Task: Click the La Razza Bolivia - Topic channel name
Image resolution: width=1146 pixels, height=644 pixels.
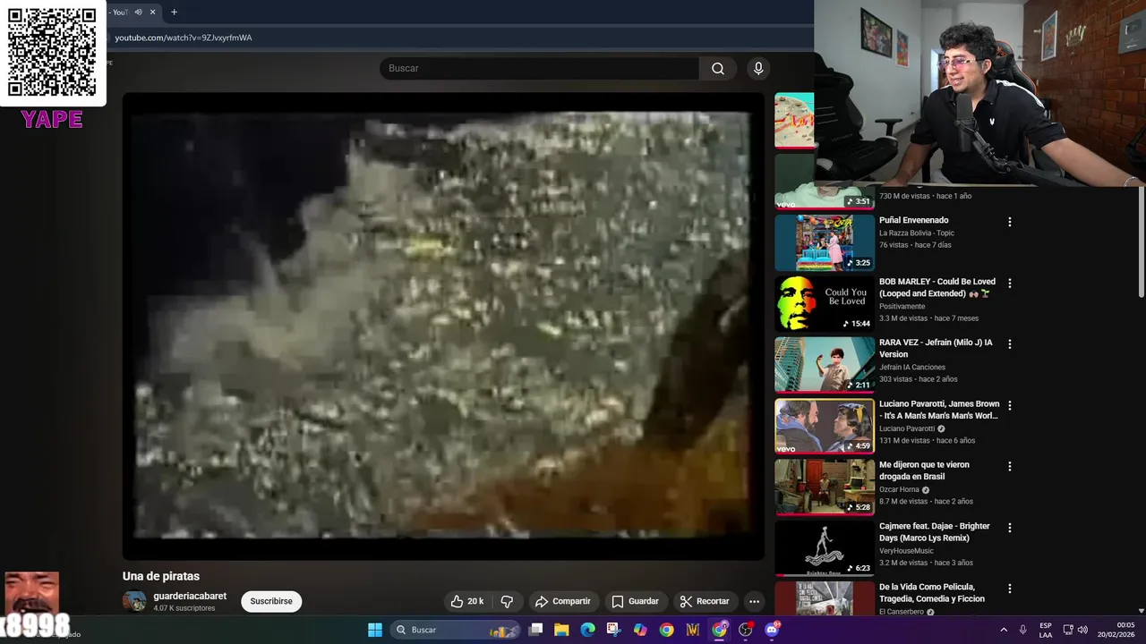Action: point(917,233)
